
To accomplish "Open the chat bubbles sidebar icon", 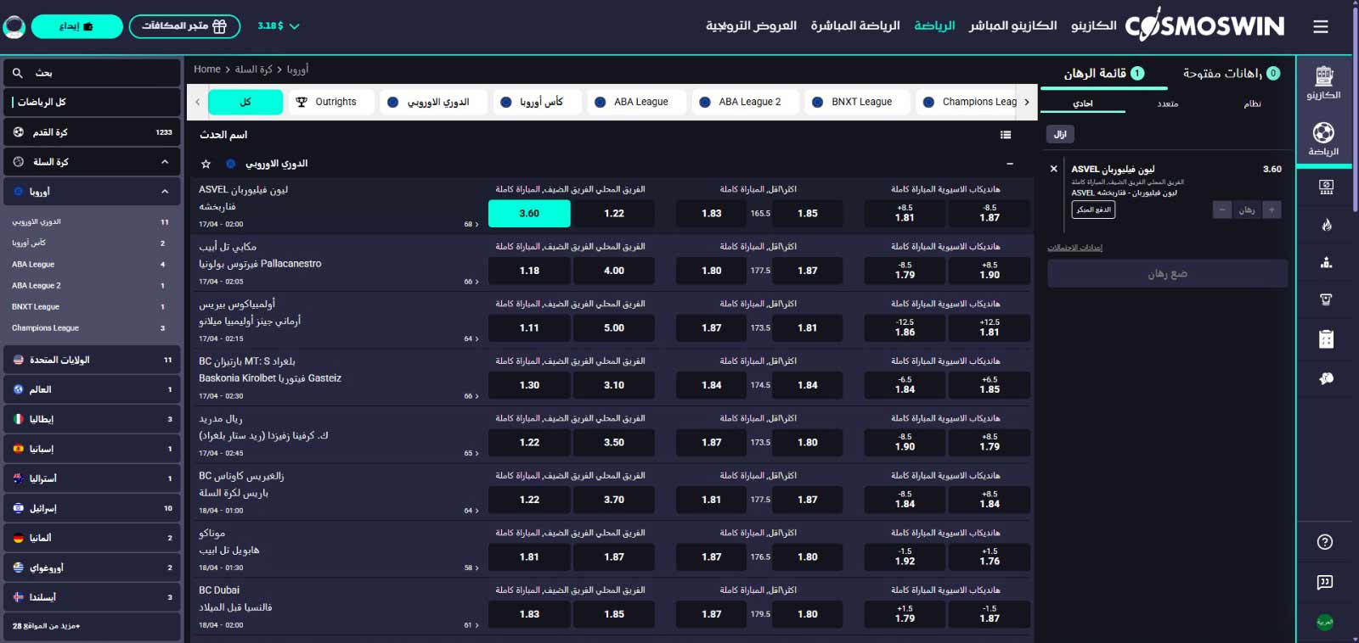I will coord(1326,378).
